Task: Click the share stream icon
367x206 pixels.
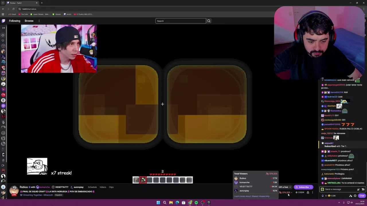Action: [308, 193]
